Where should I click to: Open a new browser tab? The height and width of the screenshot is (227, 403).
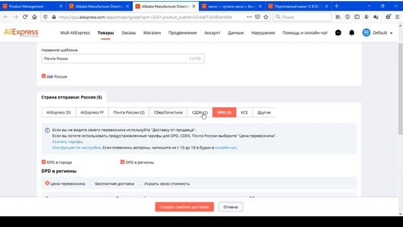pyautogui.click(x=336, y=6)
